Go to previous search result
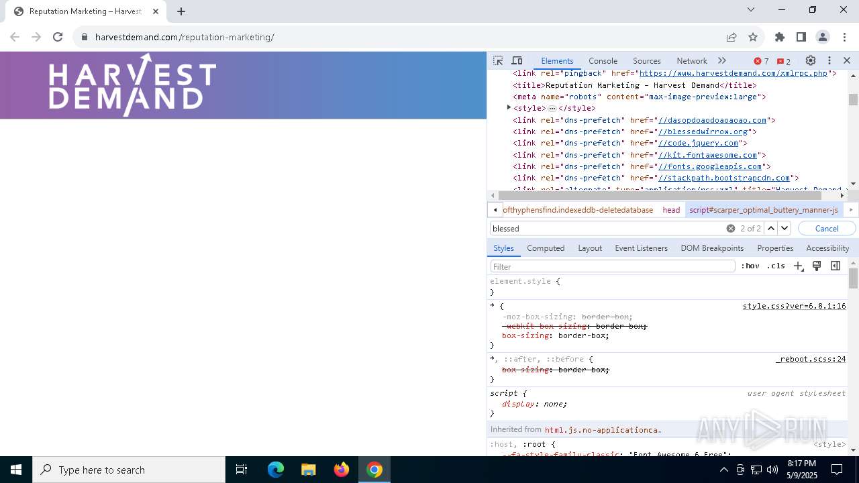The image size is (859, 483). (x=771, y=228)
